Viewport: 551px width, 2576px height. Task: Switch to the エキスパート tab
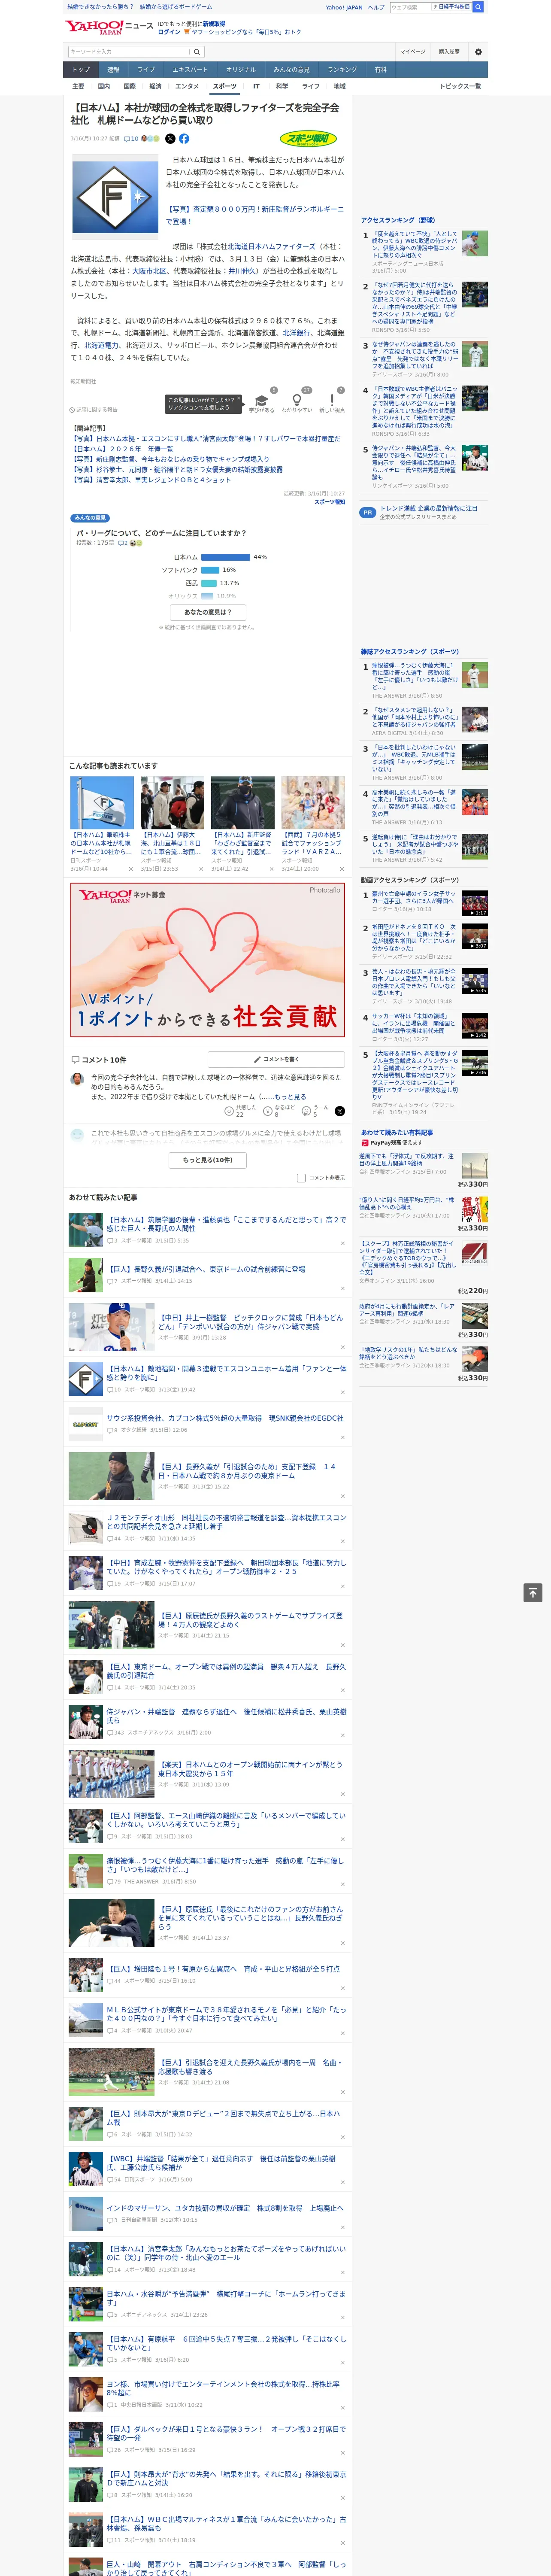tap(190, 70)
